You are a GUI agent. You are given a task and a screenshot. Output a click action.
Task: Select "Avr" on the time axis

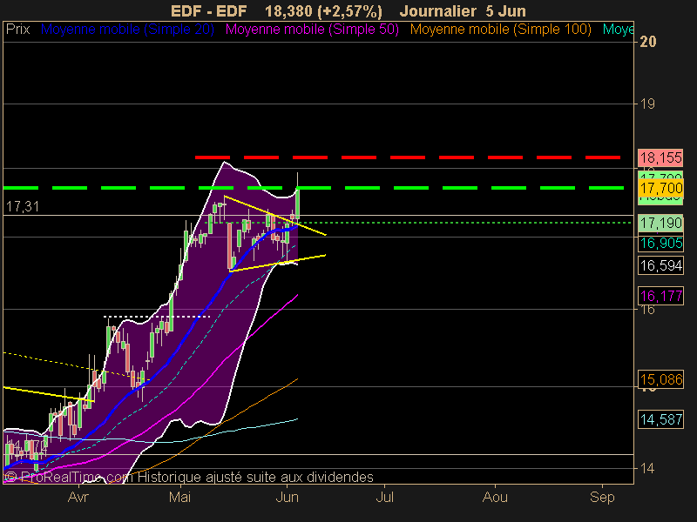point(78,497)
